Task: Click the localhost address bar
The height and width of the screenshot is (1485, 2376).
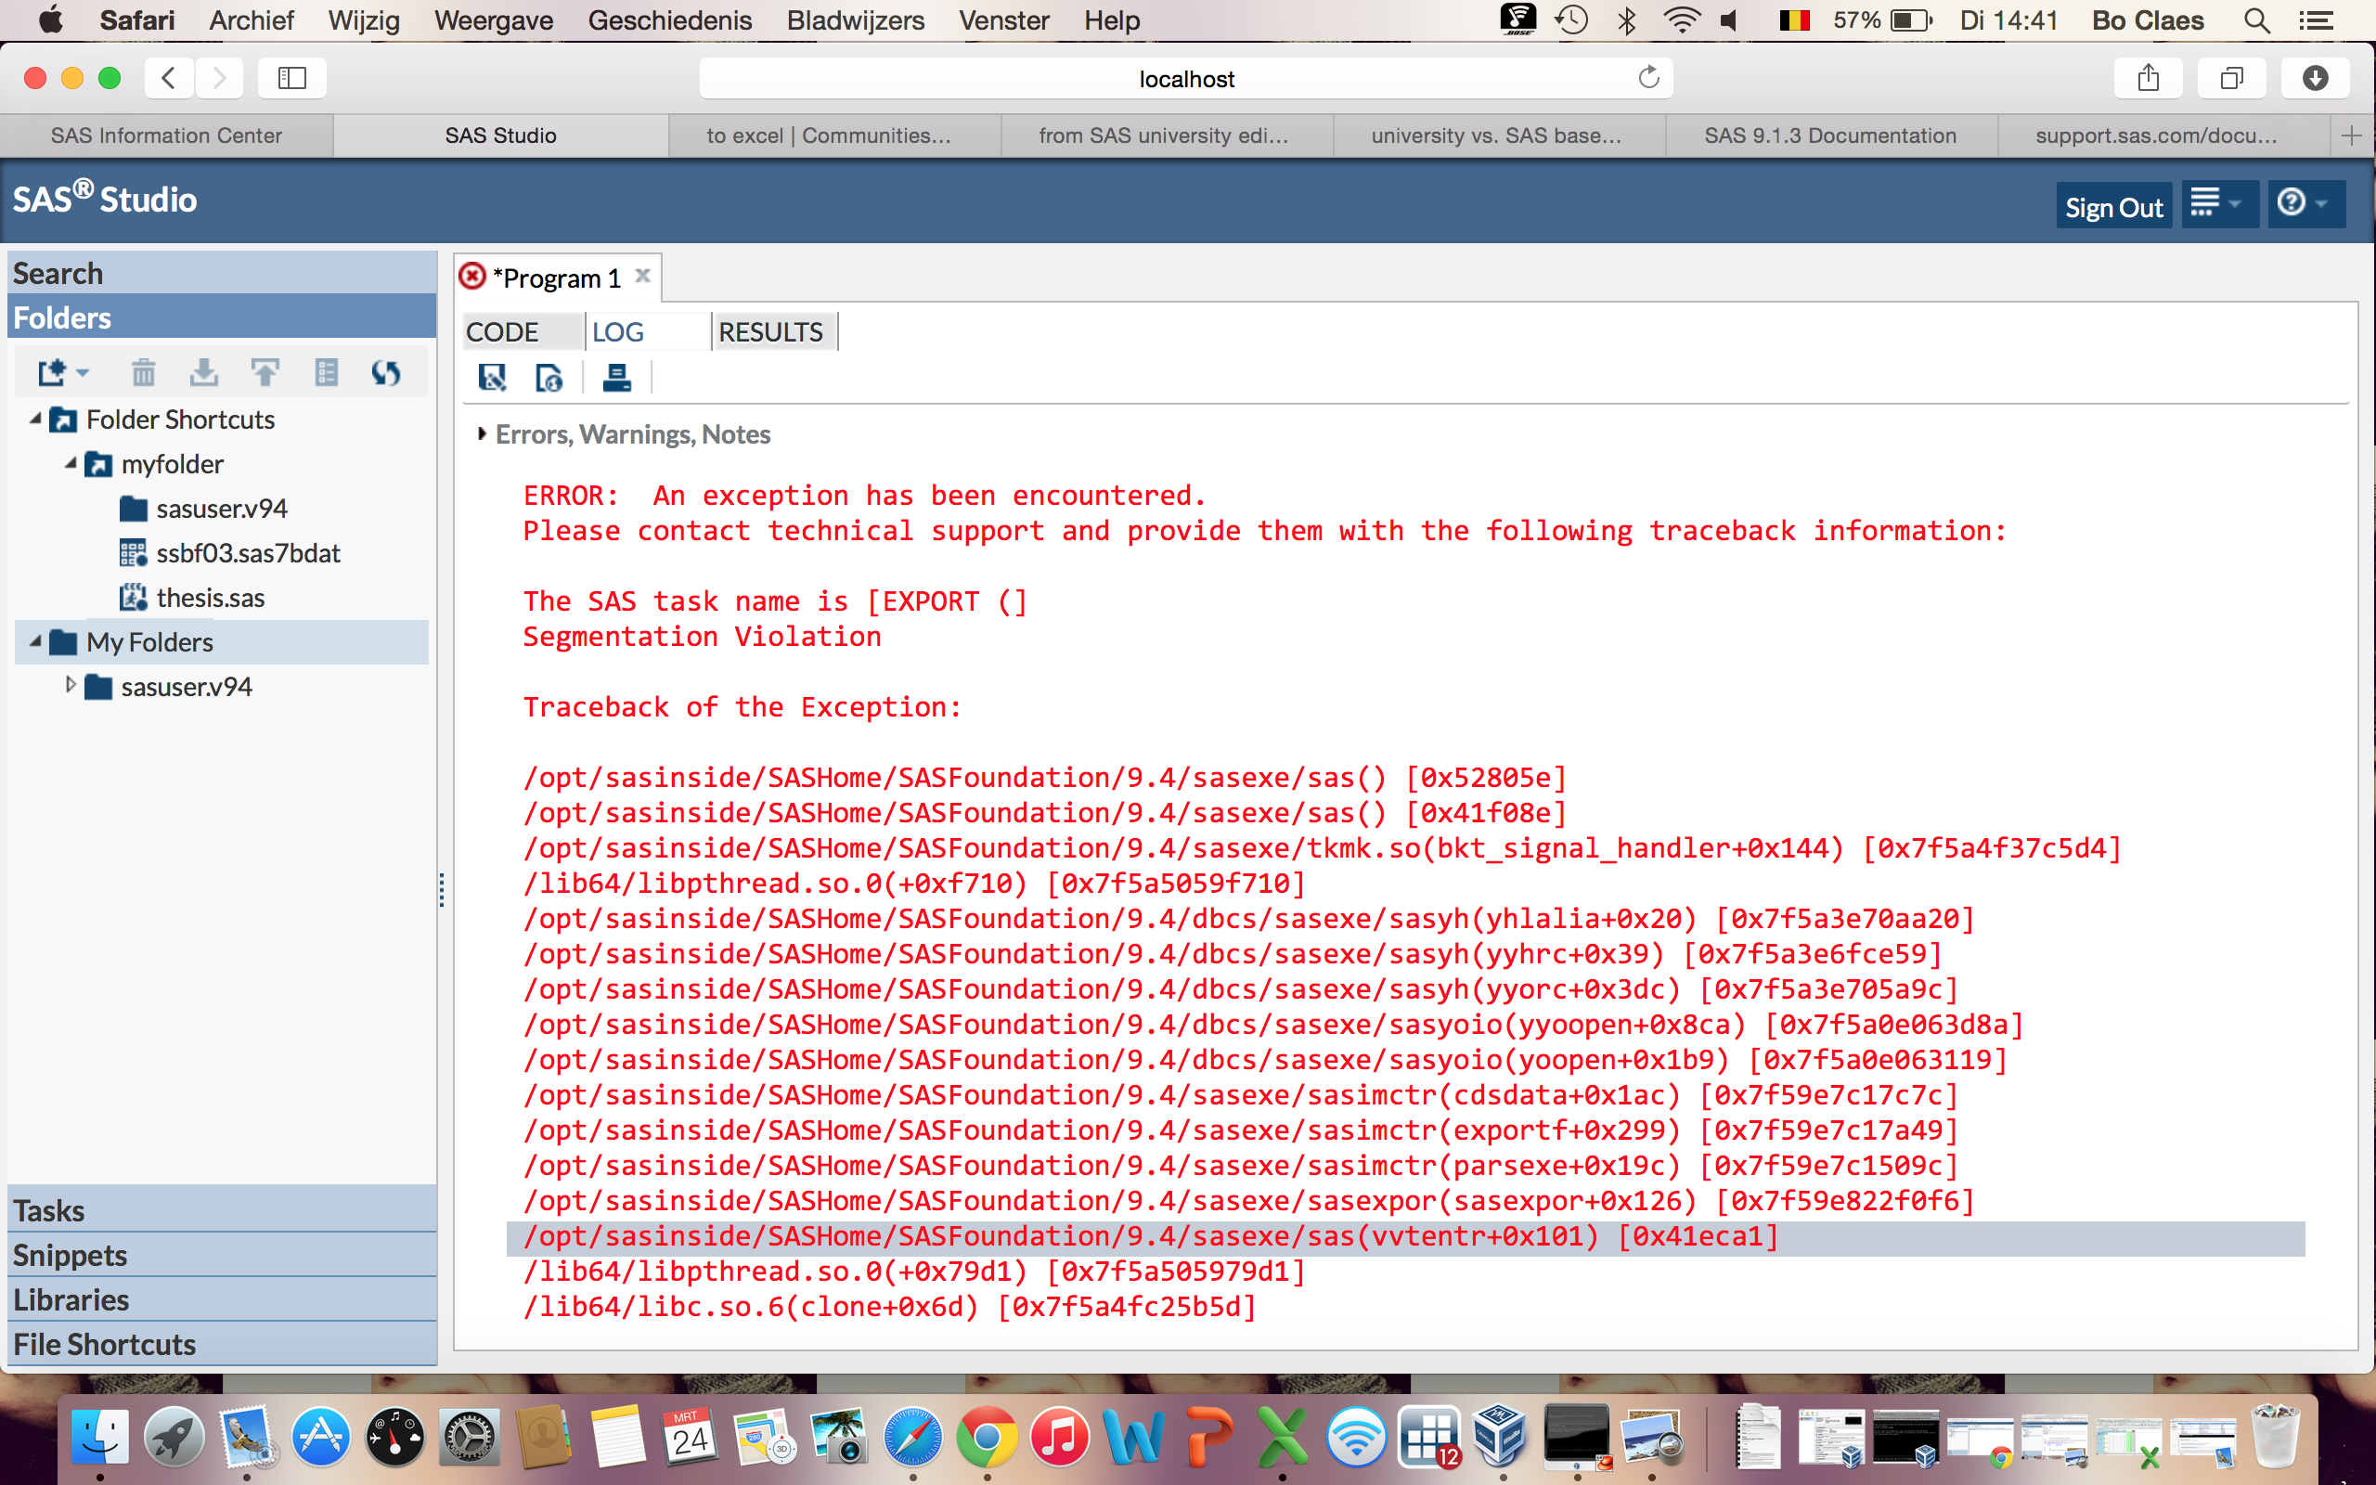Action: click(1185, 78)
